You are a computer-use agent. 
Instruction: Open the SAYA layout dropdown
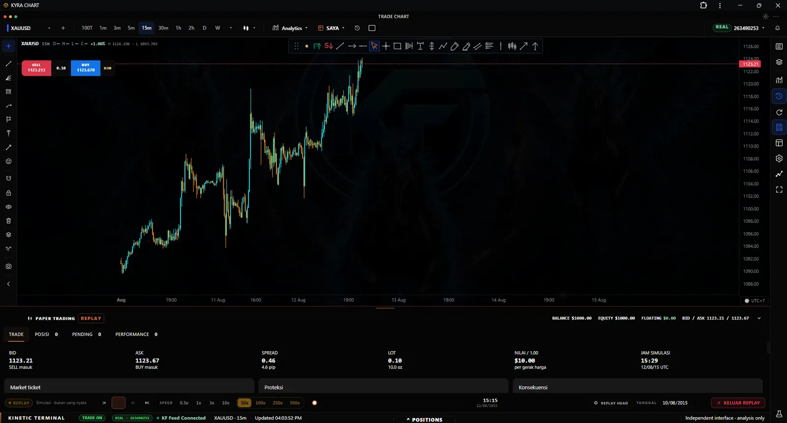pos(331,28)
